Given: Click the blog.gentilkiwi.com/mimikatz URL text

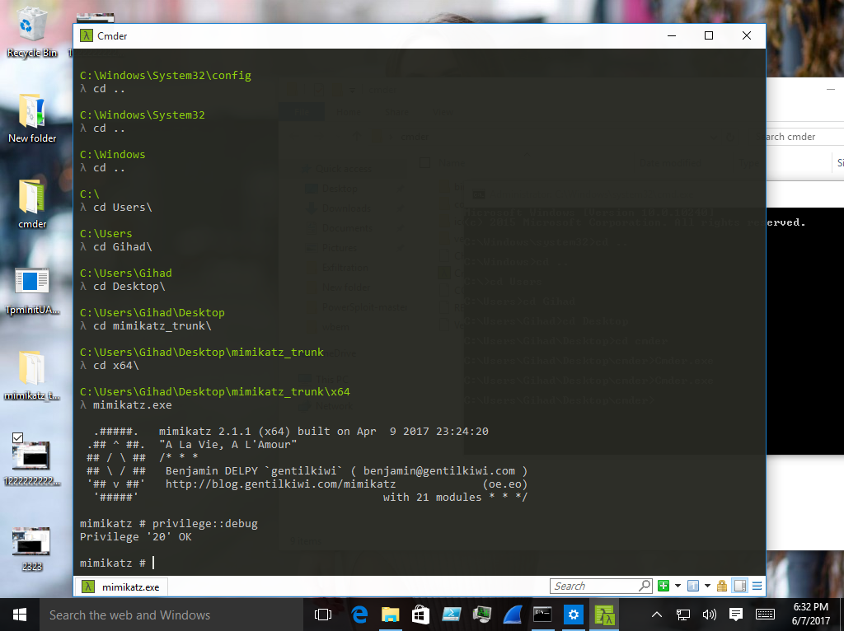Looking at the screenshot, I should coord(280,484).
